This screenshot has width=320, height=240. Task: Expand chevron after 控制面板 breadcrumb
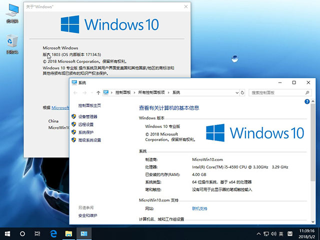pyautogui.click(x=134, y=92)
